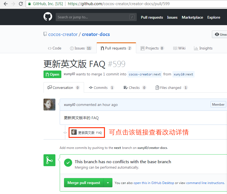Click xunyi0 in the merge description line

point(69,74)
